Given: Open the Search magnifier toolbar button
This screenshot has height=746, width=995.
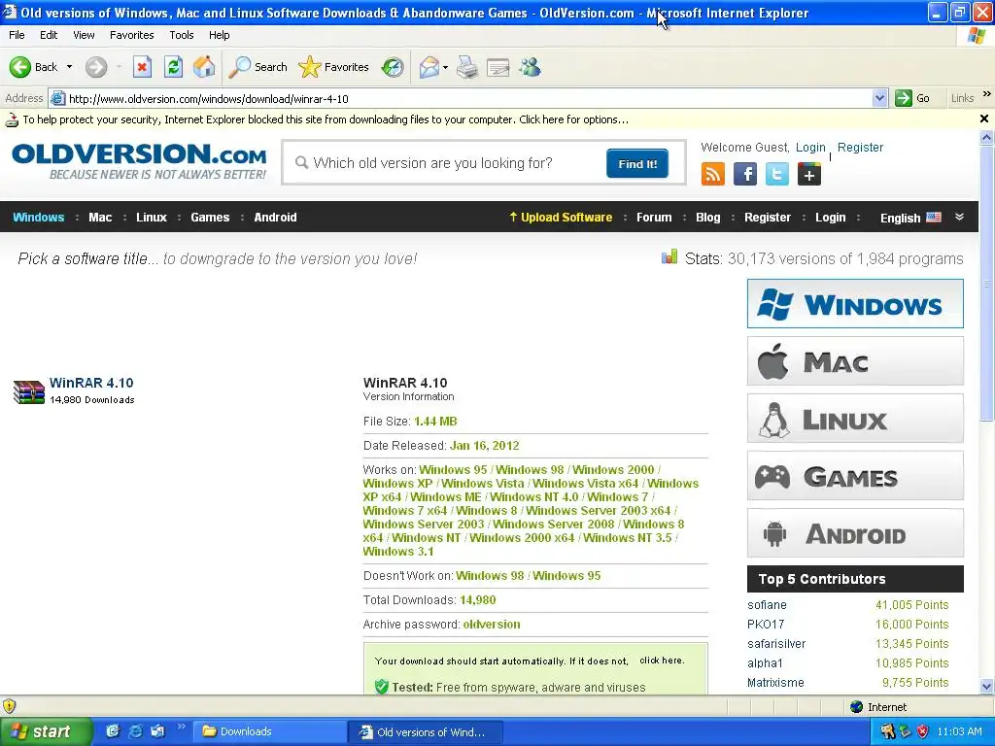Looking at the screenshot, I should tap(257, 67).
